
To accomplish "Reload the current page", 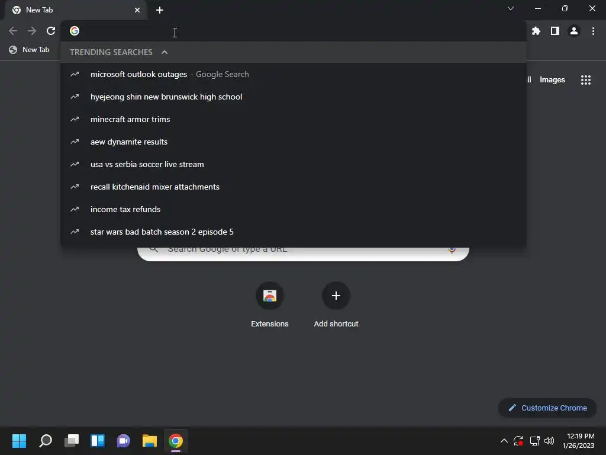I will coord(51,31).
